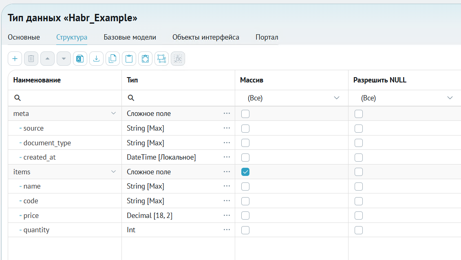Click the Наименование search input field

tap(65, 98)
